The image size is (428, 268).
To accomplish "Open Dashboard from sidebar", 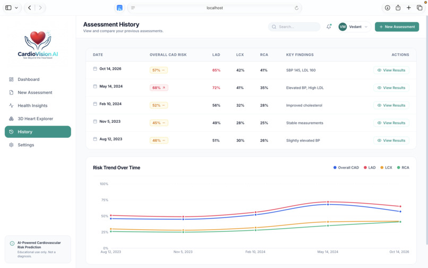I will tap(38, 79).
